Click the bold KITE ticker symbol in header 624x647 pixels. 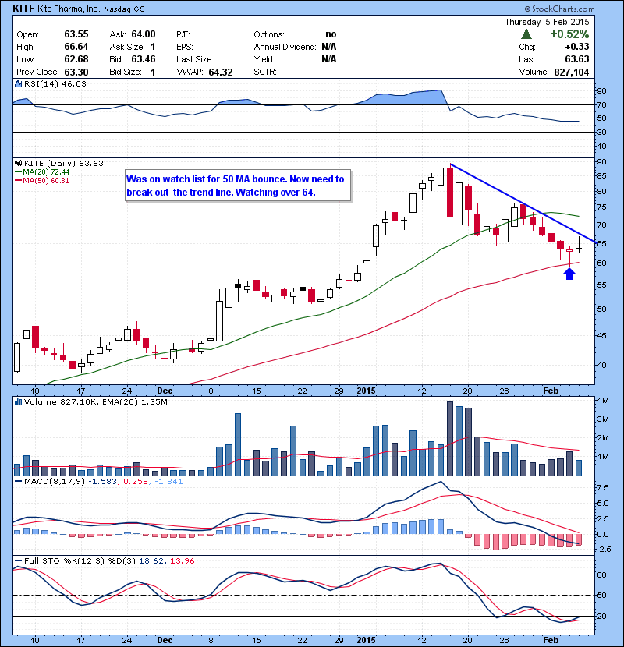(x=23, y=9)
